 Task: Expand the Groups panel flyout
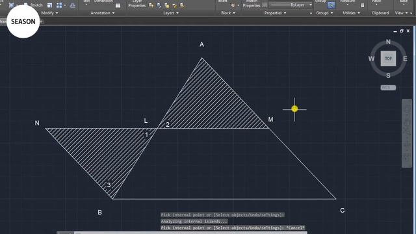324,13
